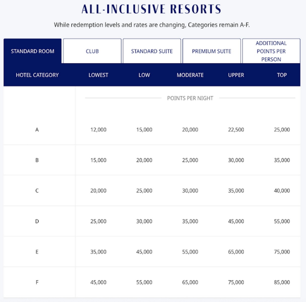
Task: Select hotel category B row label
Action: pos(37,160)
